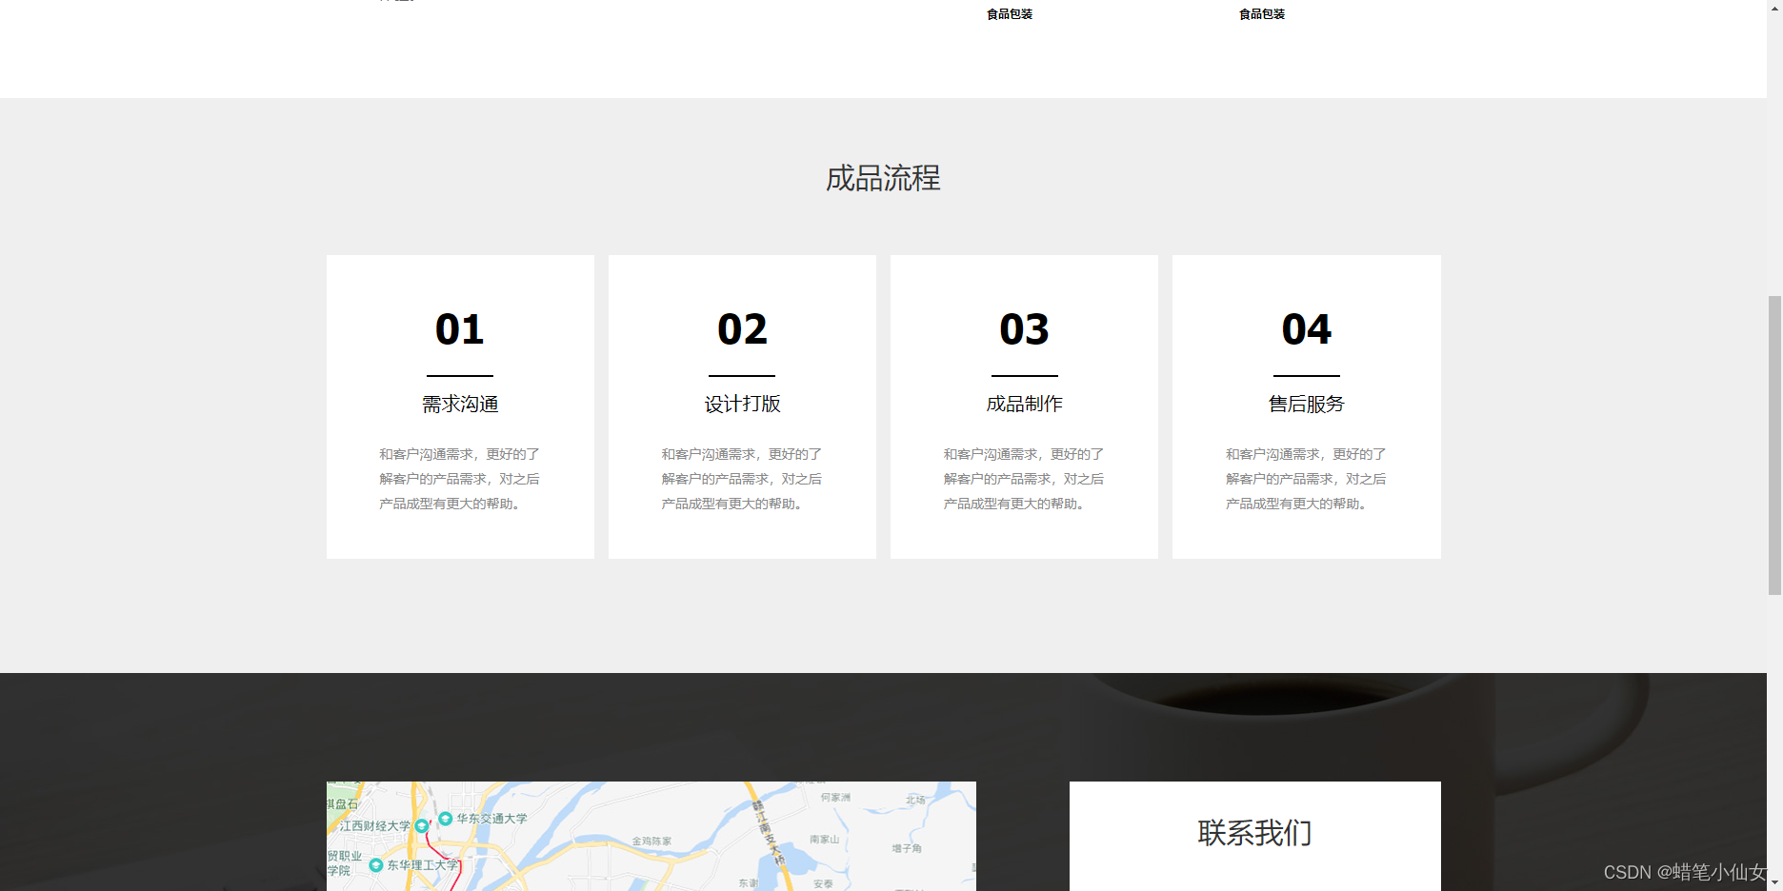Click the embedded map thumbnail
This screenshot has width=1783, height=891.
651,836
